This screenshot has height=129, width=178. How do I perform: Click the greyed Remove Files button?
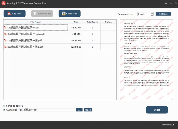(42, 13)
